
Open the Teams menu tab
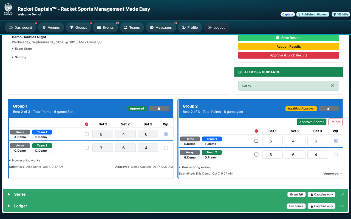click(x=132, y=27)
